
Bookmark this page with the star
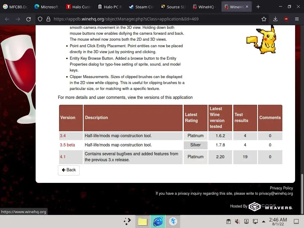point(264,19)
